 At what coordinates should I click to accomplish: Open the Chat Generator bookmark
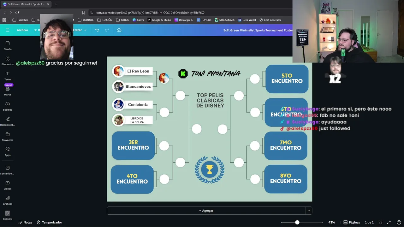[270, 20]
